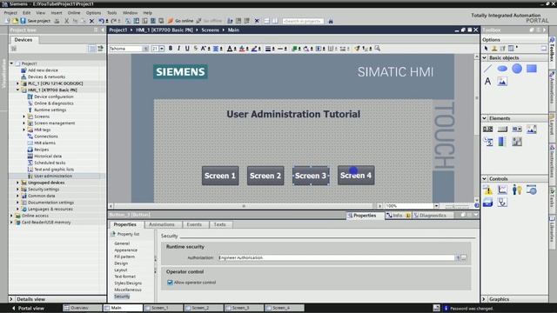Expand the Screens tree node
The image size is (557, 313).
(x=24, y=117)
